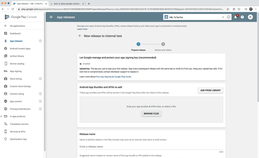This screenshot has width=259, height=158.
Task: Open Device catalog page
Action: (17, 64)
